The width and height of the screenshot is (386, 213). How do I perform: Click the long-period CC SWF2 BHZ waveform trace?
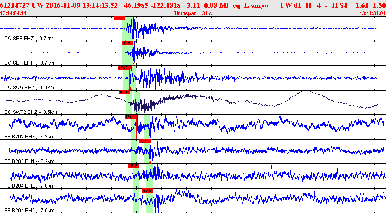(191, 102)
